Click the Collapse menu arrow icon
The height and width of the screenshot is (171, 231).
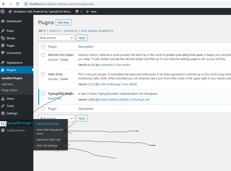coord(3,130)
